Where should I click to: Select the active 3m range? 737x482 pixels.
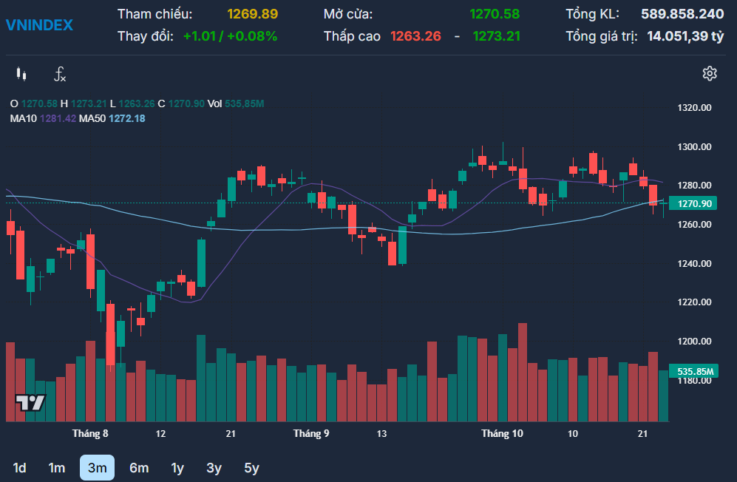click(97, 468)
